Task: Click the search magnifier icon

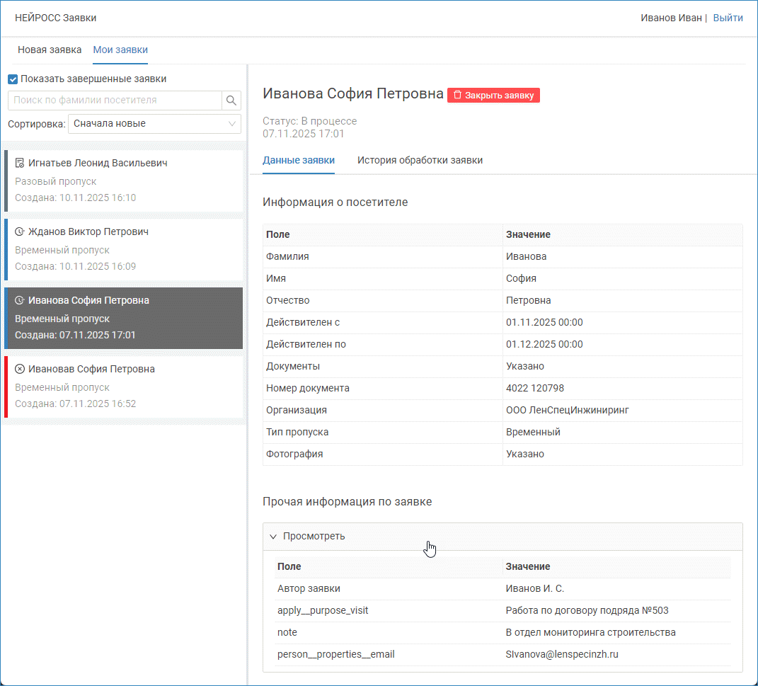Action: 231,101
